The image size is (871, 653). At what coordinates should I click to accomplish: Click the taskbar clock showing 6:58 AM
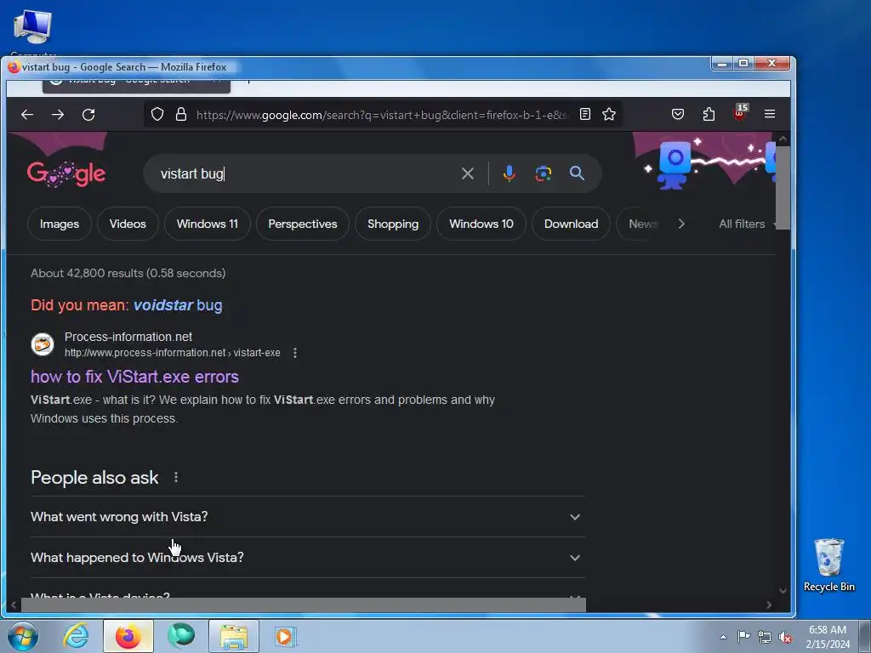[828, 636]
